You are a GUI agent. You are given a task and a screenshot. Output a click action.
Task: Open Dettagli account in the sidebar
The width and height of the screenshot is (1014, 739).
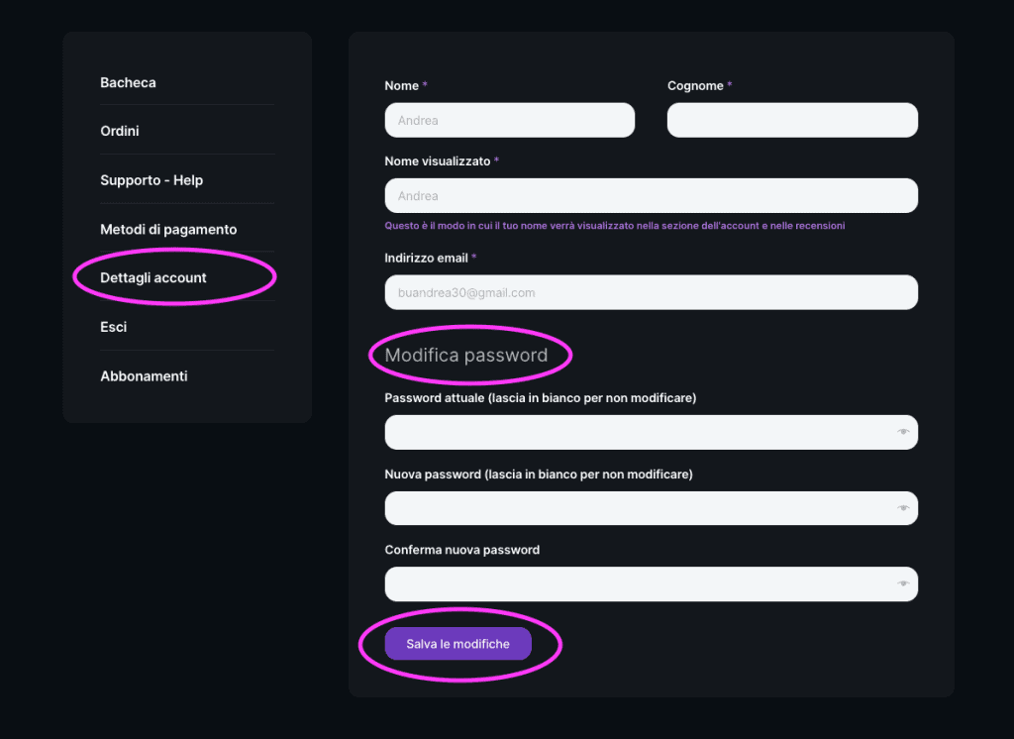(x=153, y=277)
